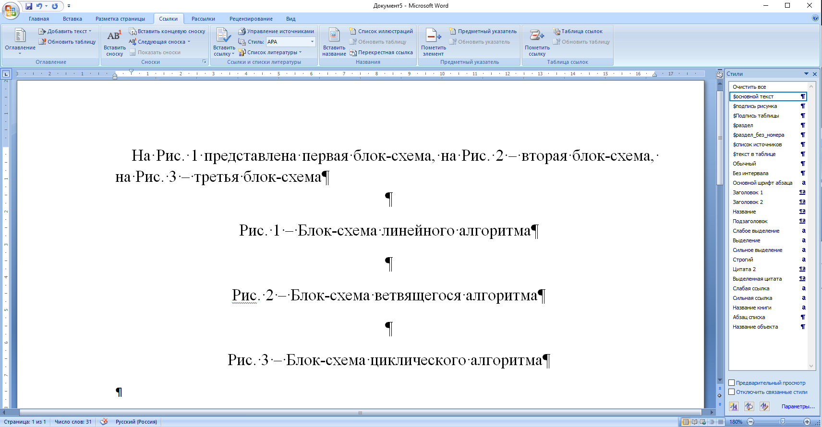Click Управление источниками

(276, 31)
